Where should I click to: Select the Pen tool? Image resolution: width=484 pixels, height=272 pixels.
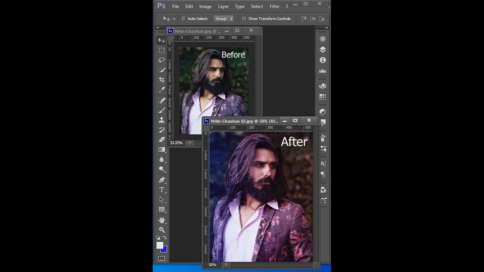[x=162, y=180]
